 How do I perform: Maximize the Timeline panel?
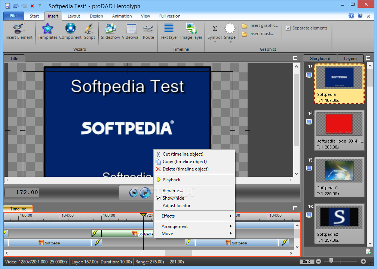coord(295,208)
